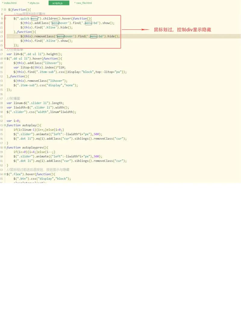This screenshot has height=321, width=241.
Task: Collapse the autoplay function at line 33
Action: [x=5, y=125]
